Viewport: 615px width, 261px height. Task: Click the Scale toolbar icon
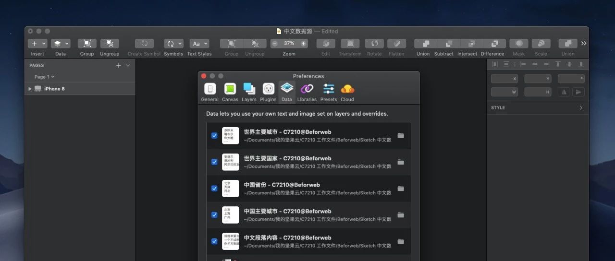541,43
